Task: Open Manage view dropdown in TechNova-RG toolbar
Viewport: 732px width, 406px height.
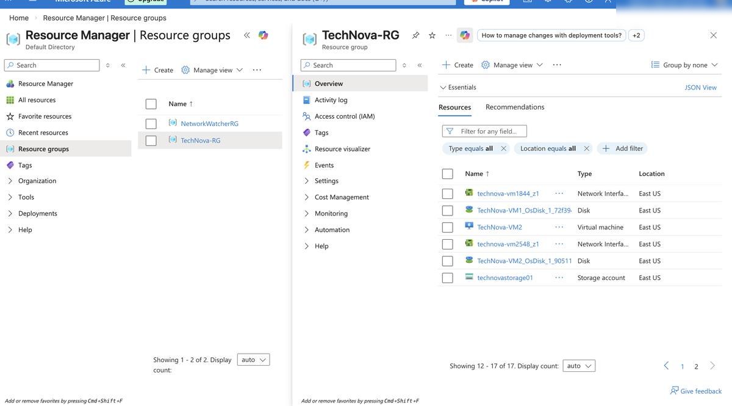Action: [x=512, y=65]
